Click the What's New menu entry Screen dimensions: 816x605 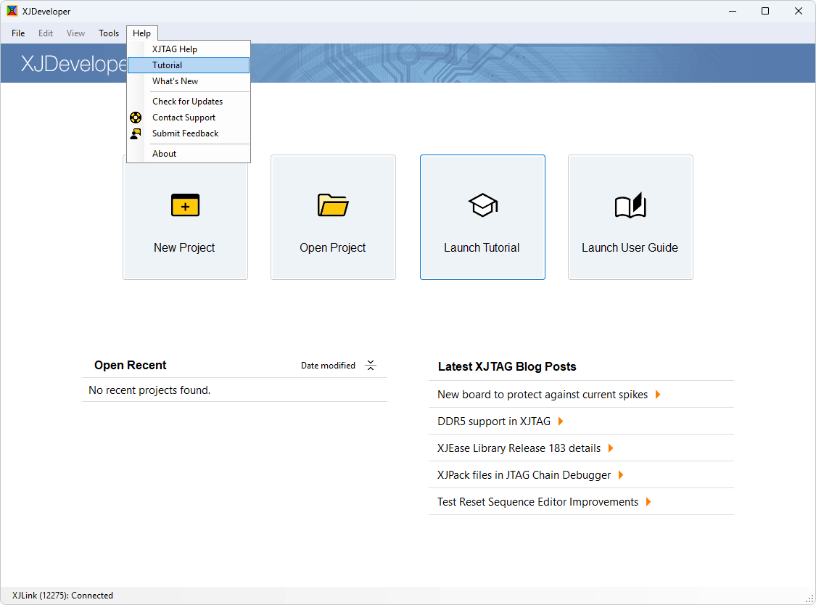click(x=175, y=81)
